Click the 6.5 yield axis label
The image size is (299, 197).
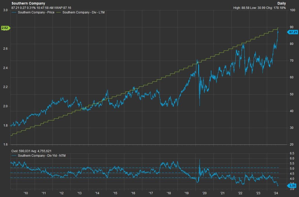[292, 153]
